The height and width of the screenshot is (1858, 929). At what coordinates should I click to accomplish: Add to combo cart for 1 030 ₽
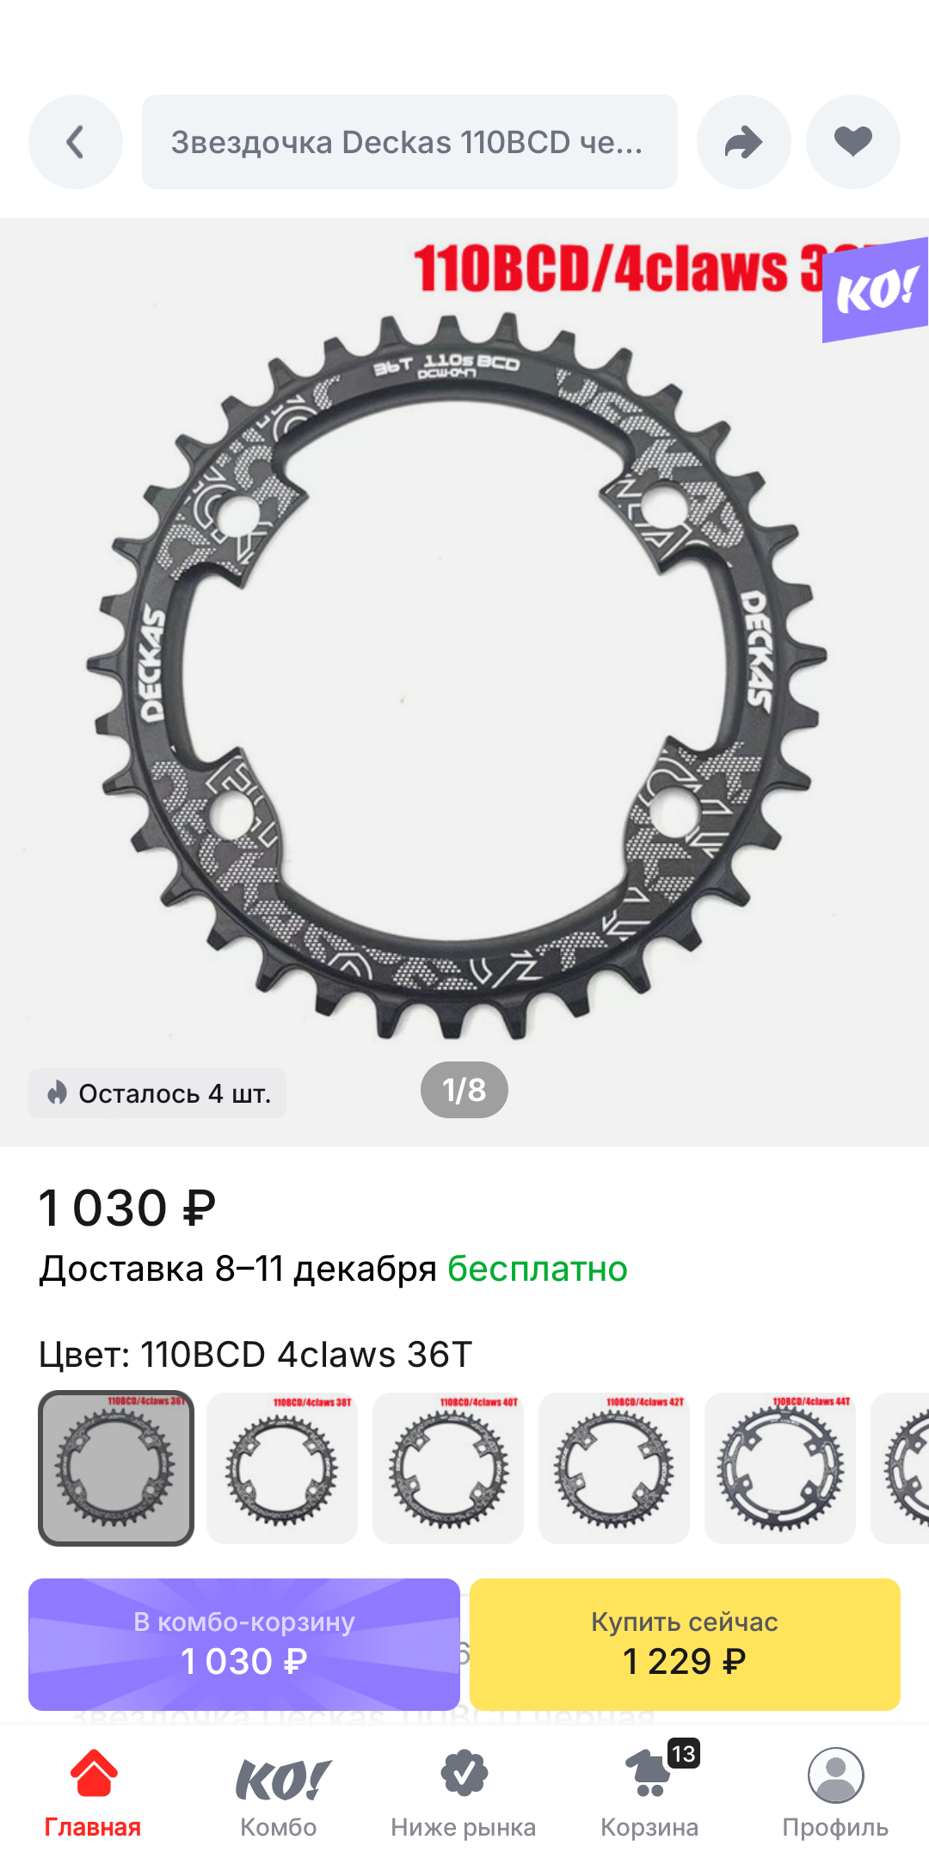[x=244, y=1644]
